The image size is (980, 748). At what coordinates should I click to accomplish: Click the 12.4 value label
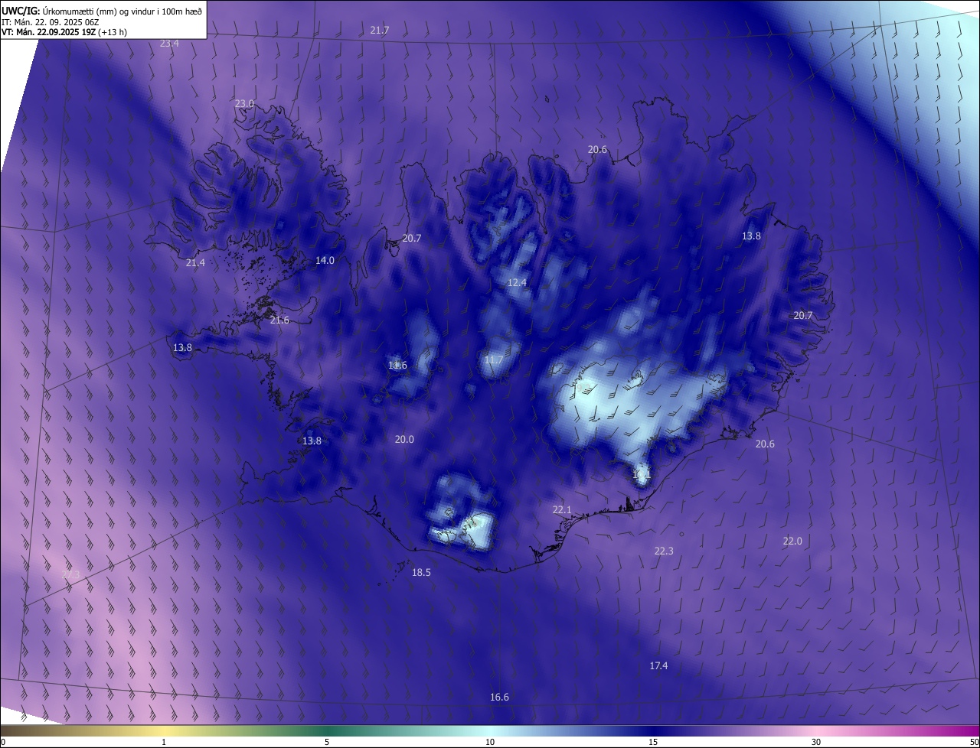pos(517,283)
